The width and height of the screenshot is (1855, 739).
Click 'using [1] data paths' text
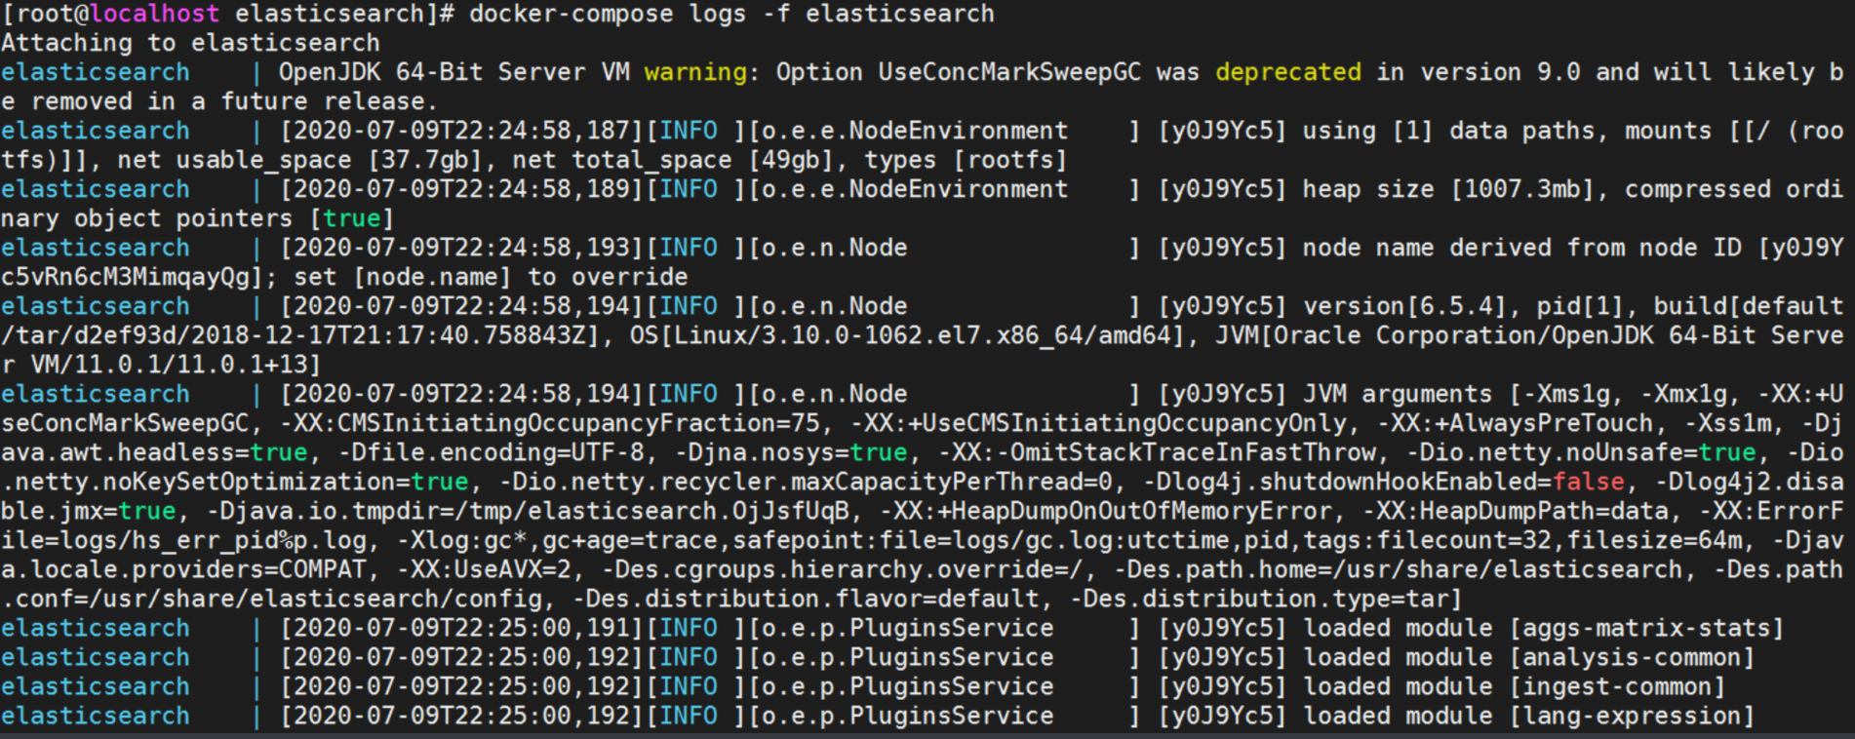point(1449,131)
